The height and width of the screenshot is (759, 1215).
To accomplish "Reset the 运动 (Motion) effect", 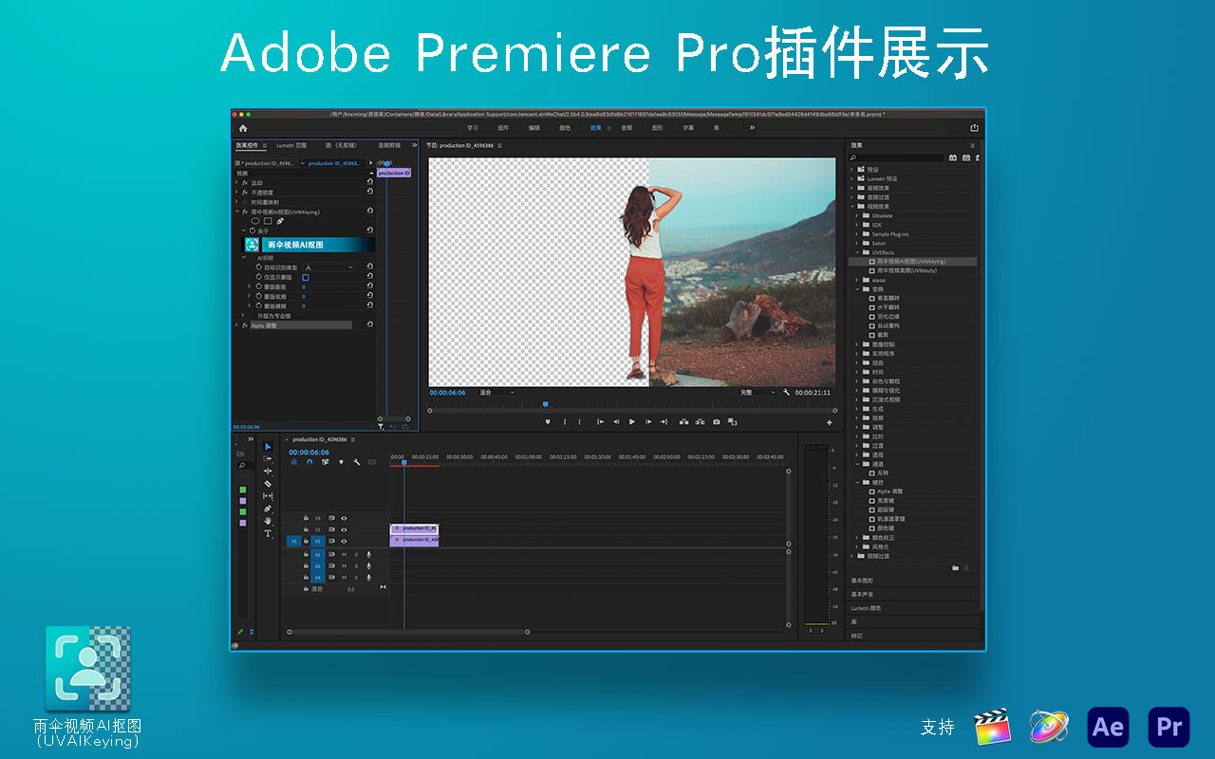I will [370, 183].
